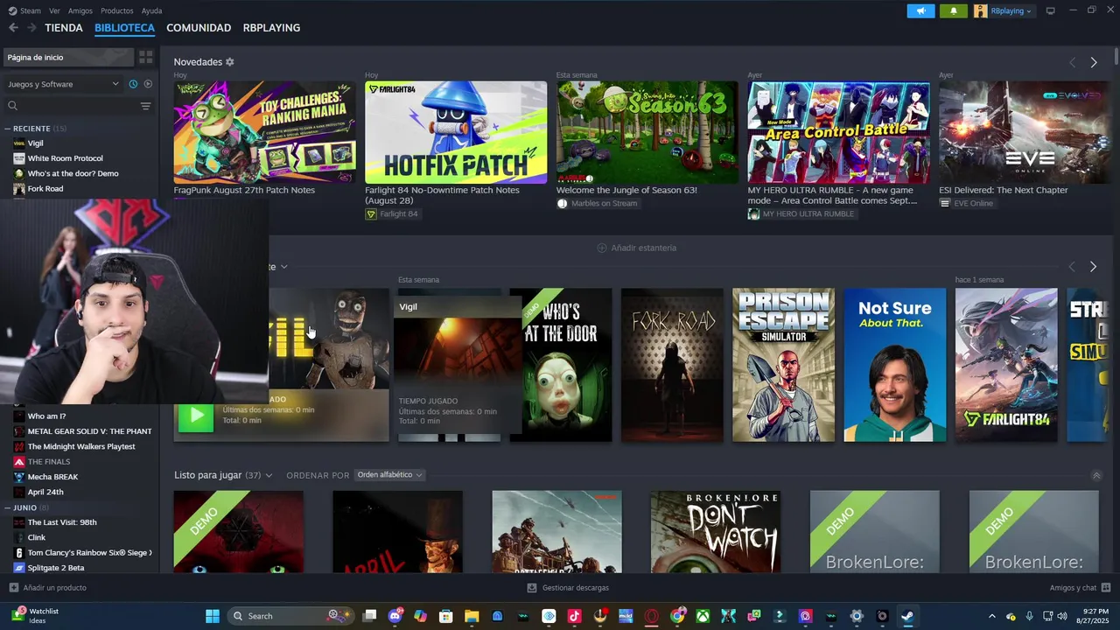Focus the library search field
The image size is (1120, 630).
point(72,106)
